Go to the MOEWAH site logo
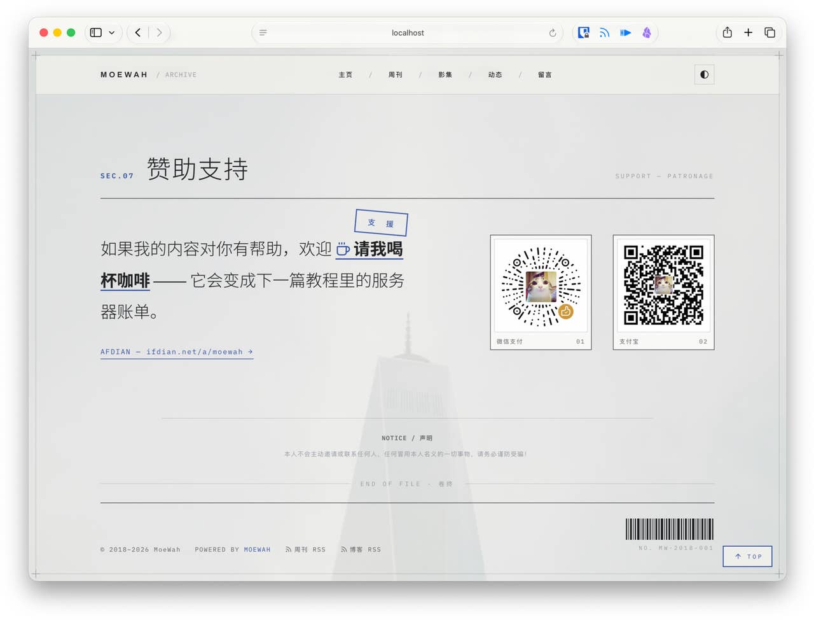 click(x=124, y=74)
